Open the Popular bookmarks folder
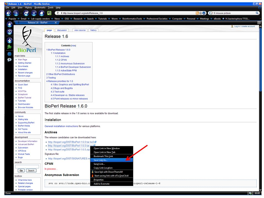The height and width of the screenshot is (198, 264). tap(11, 19)
